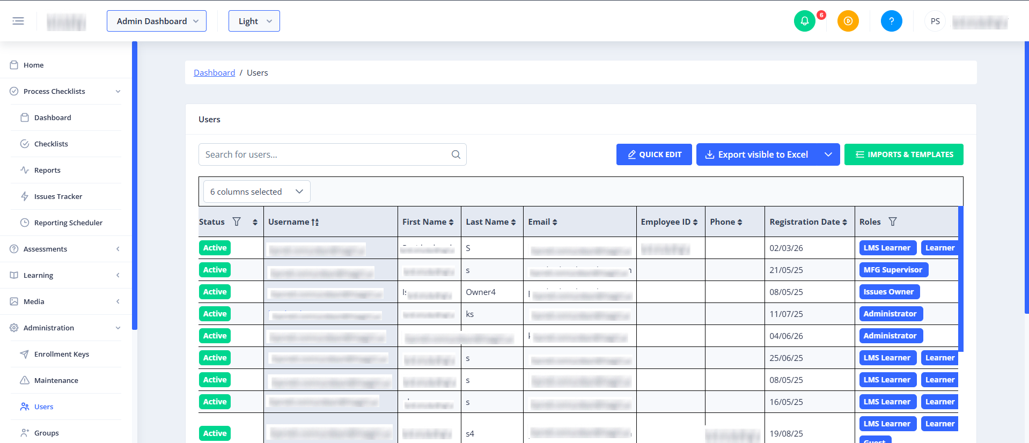Click LMS Learner badge in 25/06/25 row
The width and height of the screenshot is (1029, 443).
pyautogui.click(x=887, y=358)
